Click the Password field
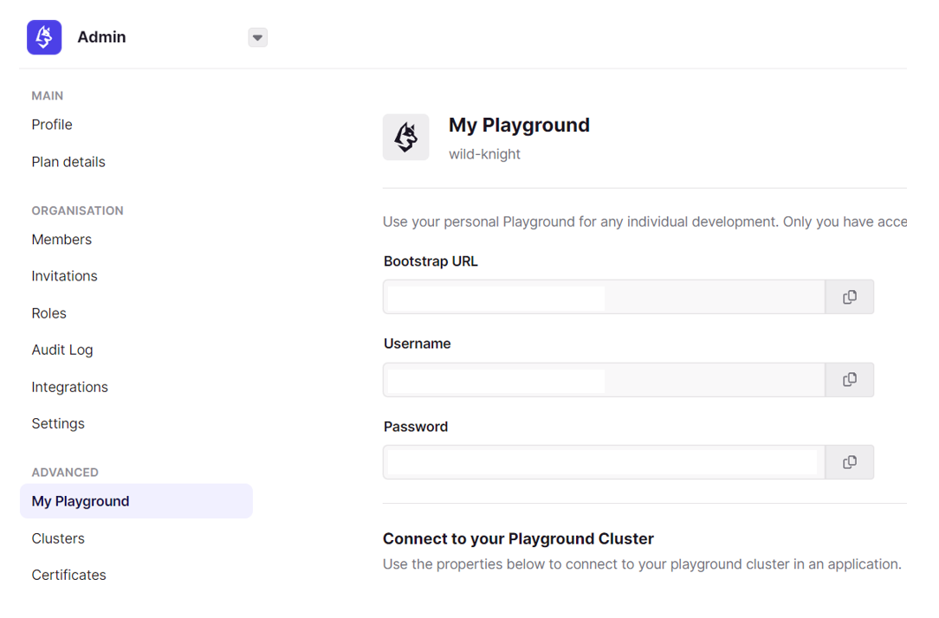 click(x=603, y=462)
